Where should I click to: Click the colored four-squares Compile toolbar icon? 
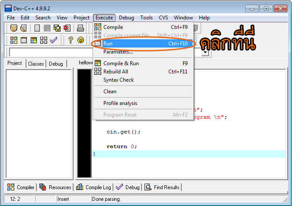(14, 40)
